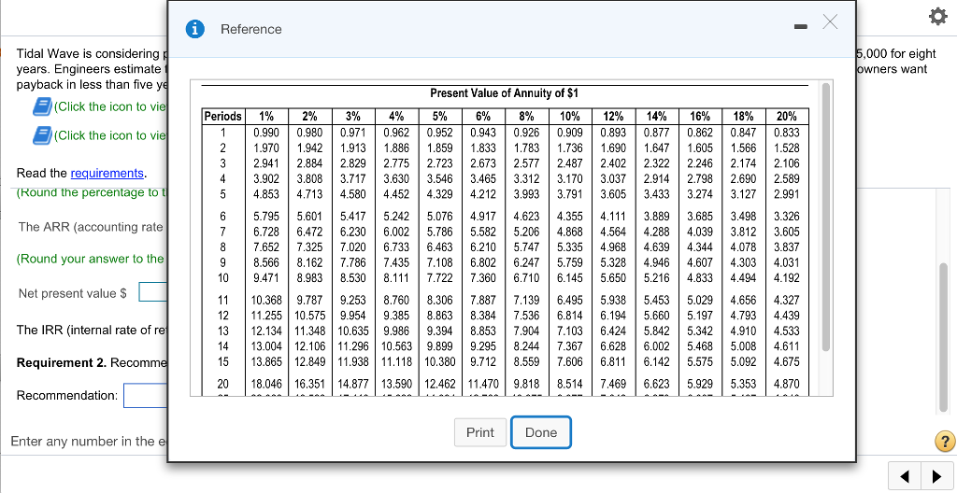
Task: Click the 'Requirement 2.' heading text
Action: [x=62, y=363]
